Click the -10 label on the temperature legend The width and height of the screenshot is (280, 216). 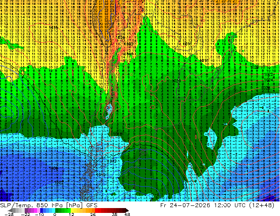click(39, 214)
